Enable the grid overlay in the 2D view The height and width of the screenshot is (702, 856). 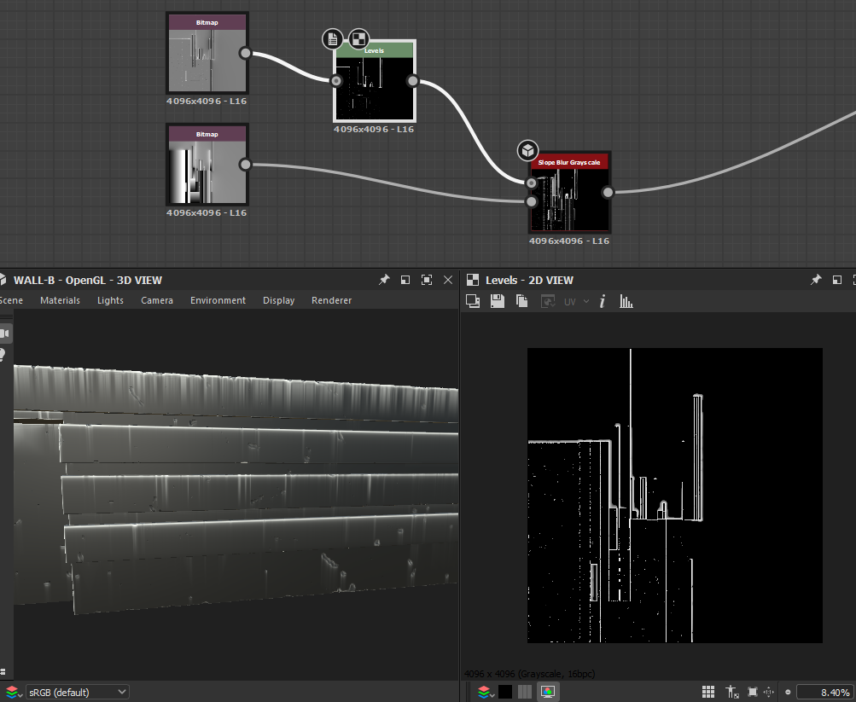pyautogui.click(x=708, y=692)
